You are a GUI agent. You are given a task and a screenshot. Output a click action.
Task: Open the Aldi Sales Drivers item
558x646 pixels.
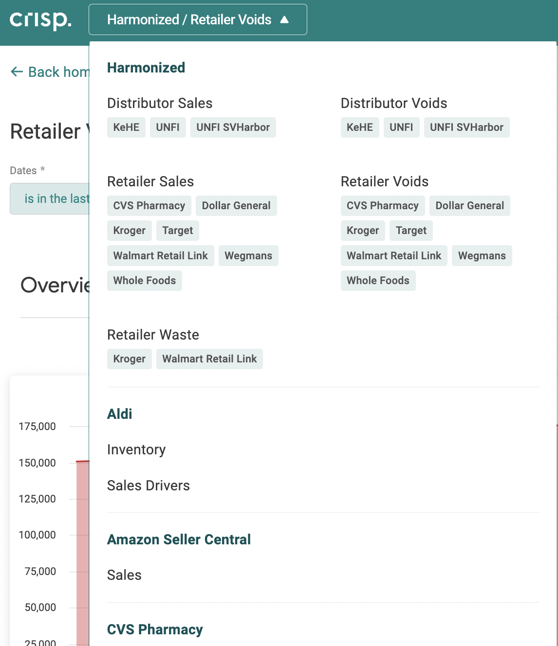(x=149, y=485)
